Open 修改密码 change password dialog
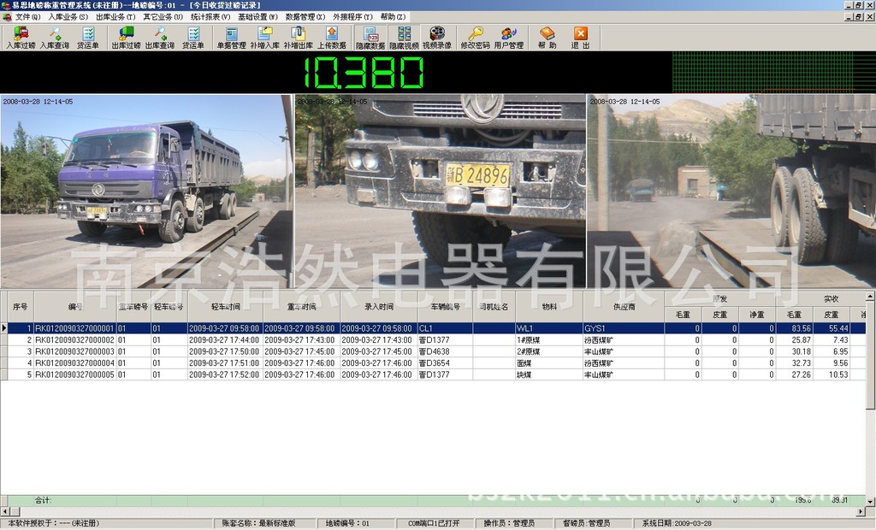The width and height of the screenshot is (876, 530). (x=474, y=38)
